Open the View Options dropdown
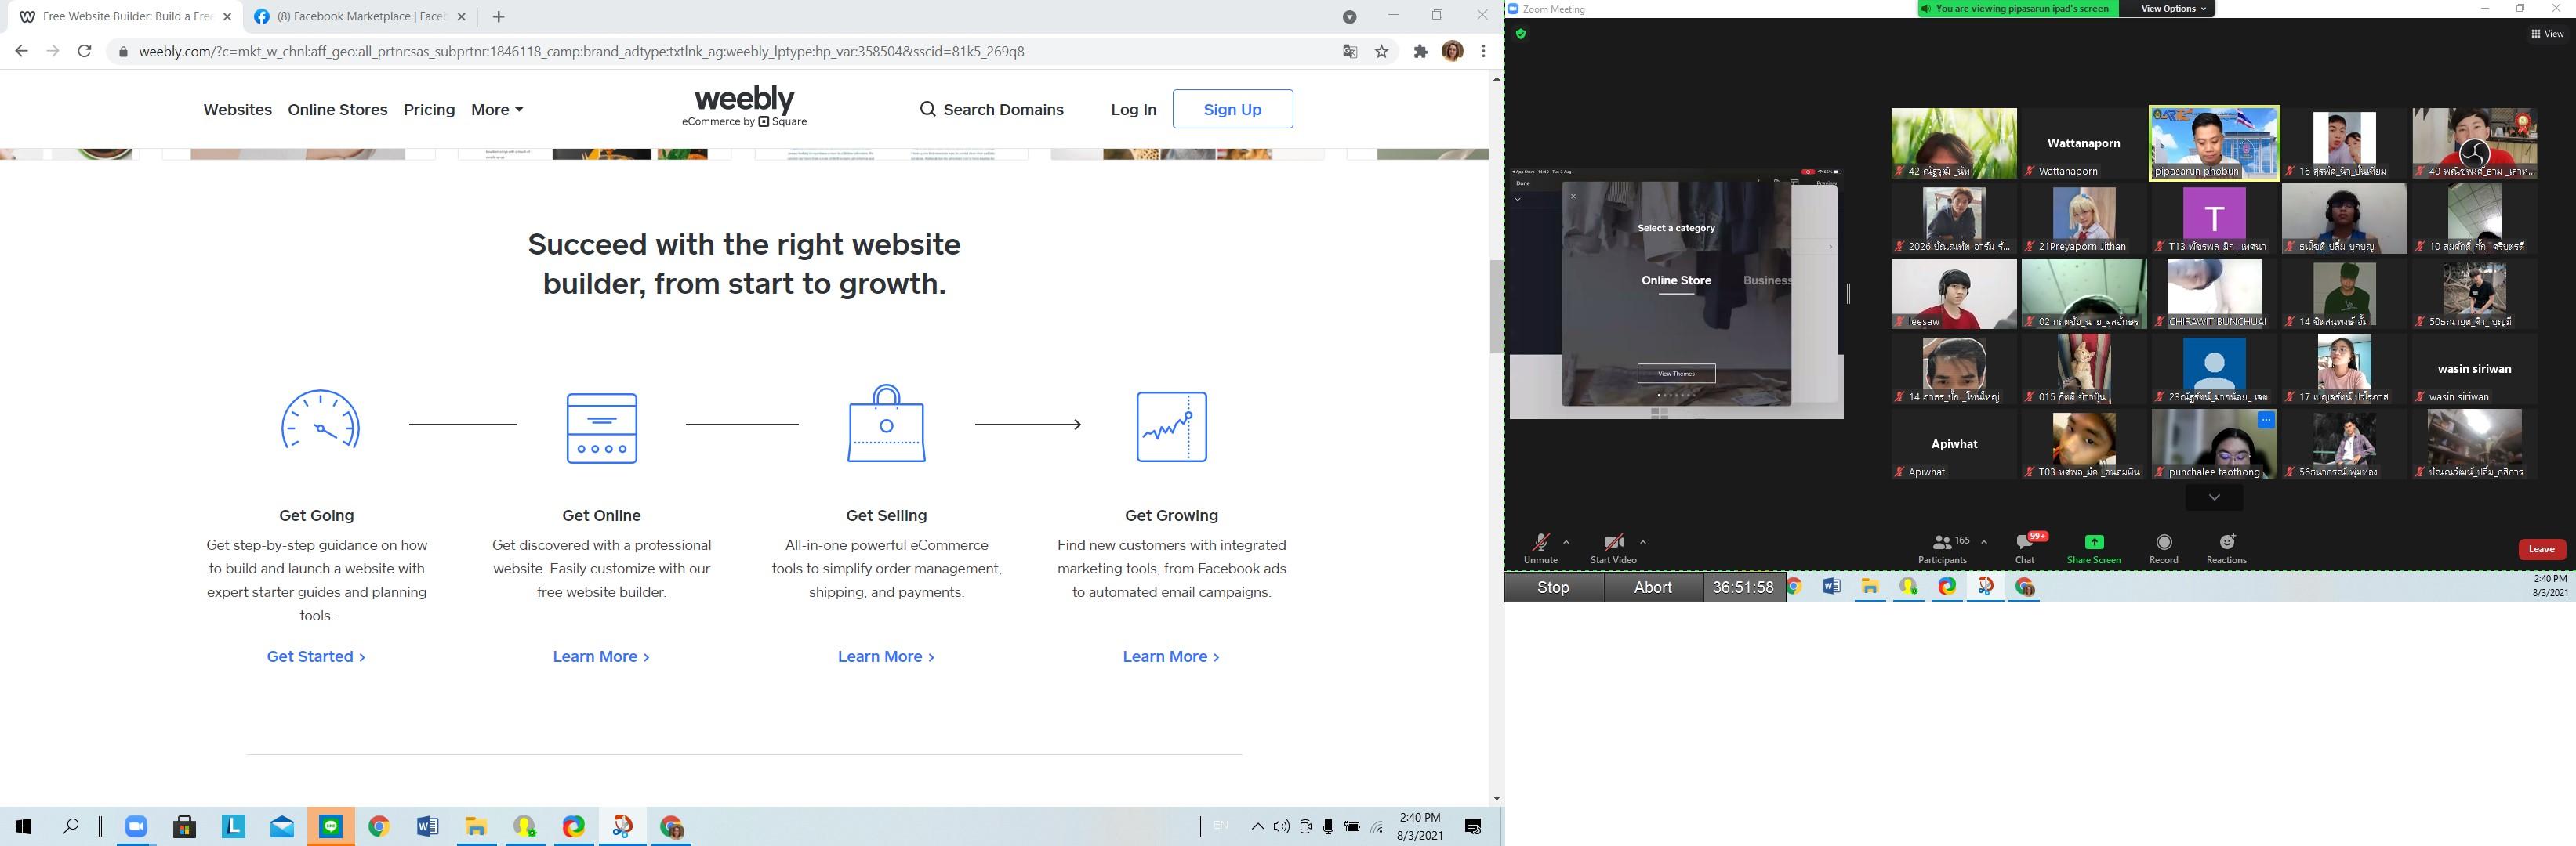This screenshot has height=846, width=2576. 2172,9
